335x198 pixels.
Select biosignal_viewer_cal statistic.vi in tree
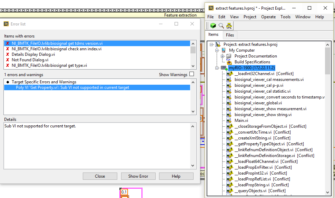[x=262, y=91]
